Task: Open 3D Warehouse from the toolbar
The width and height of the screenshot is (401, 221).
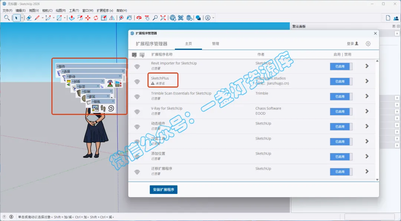Action: 173,18
